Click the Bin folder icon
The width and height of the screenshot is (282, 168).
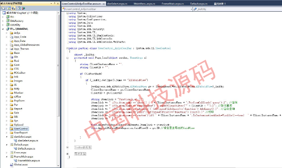[12, 57]
